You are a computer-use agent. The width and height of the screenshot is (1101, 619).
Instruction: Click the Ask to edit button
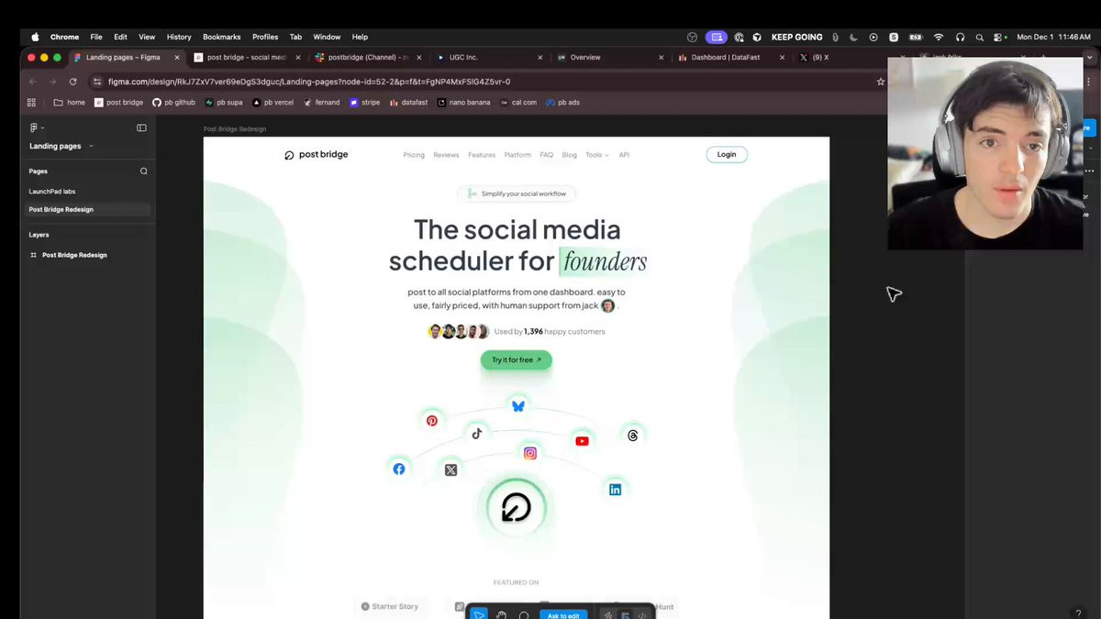point(563,614)
